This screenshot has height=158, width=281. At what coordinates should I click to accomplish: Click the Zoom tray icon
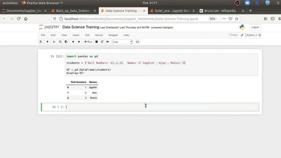tap(247, 3)
